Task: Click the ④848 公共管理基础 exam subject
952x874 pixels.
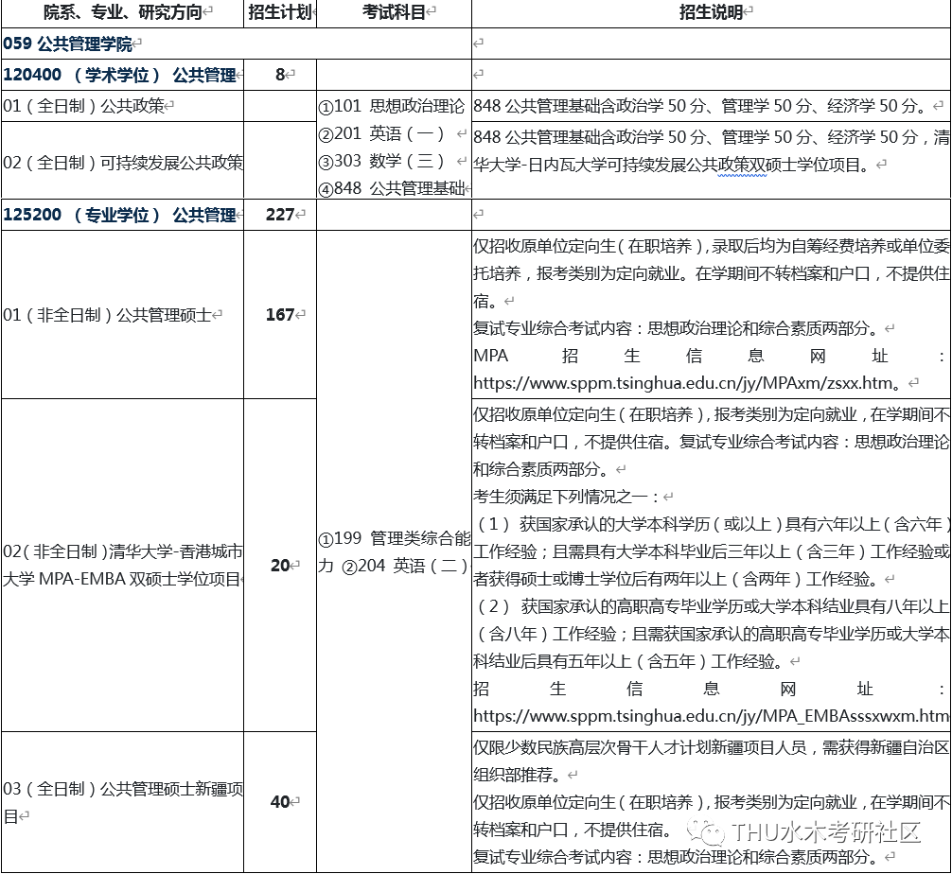Action: (392, 187)
